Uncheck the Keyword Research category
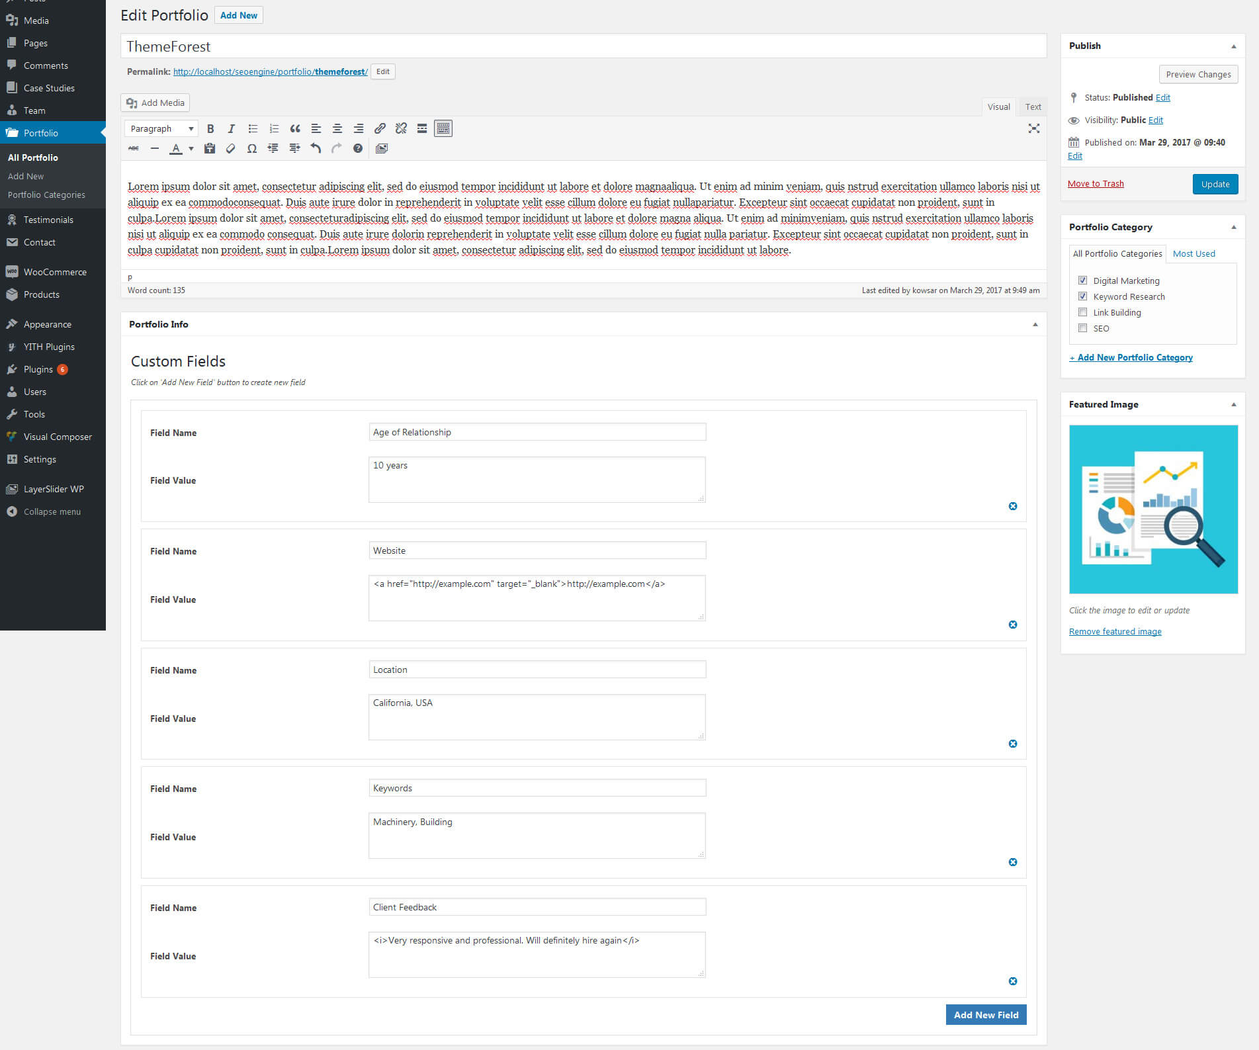The width and height of the screenshot is (1259, 1050). pyautogui.click(x=1083, y=296)
